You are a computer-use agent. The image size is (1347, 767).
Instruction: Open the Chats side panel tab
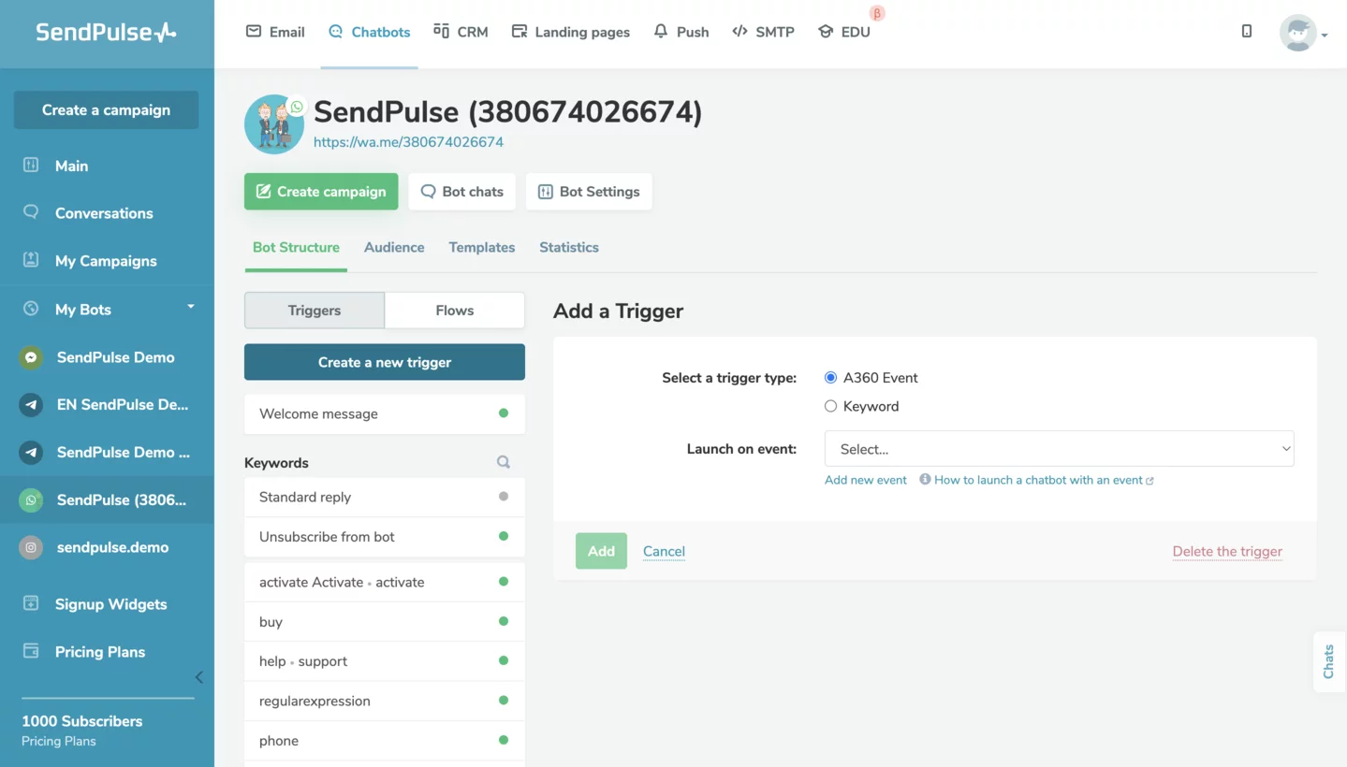click(1328, 661)
